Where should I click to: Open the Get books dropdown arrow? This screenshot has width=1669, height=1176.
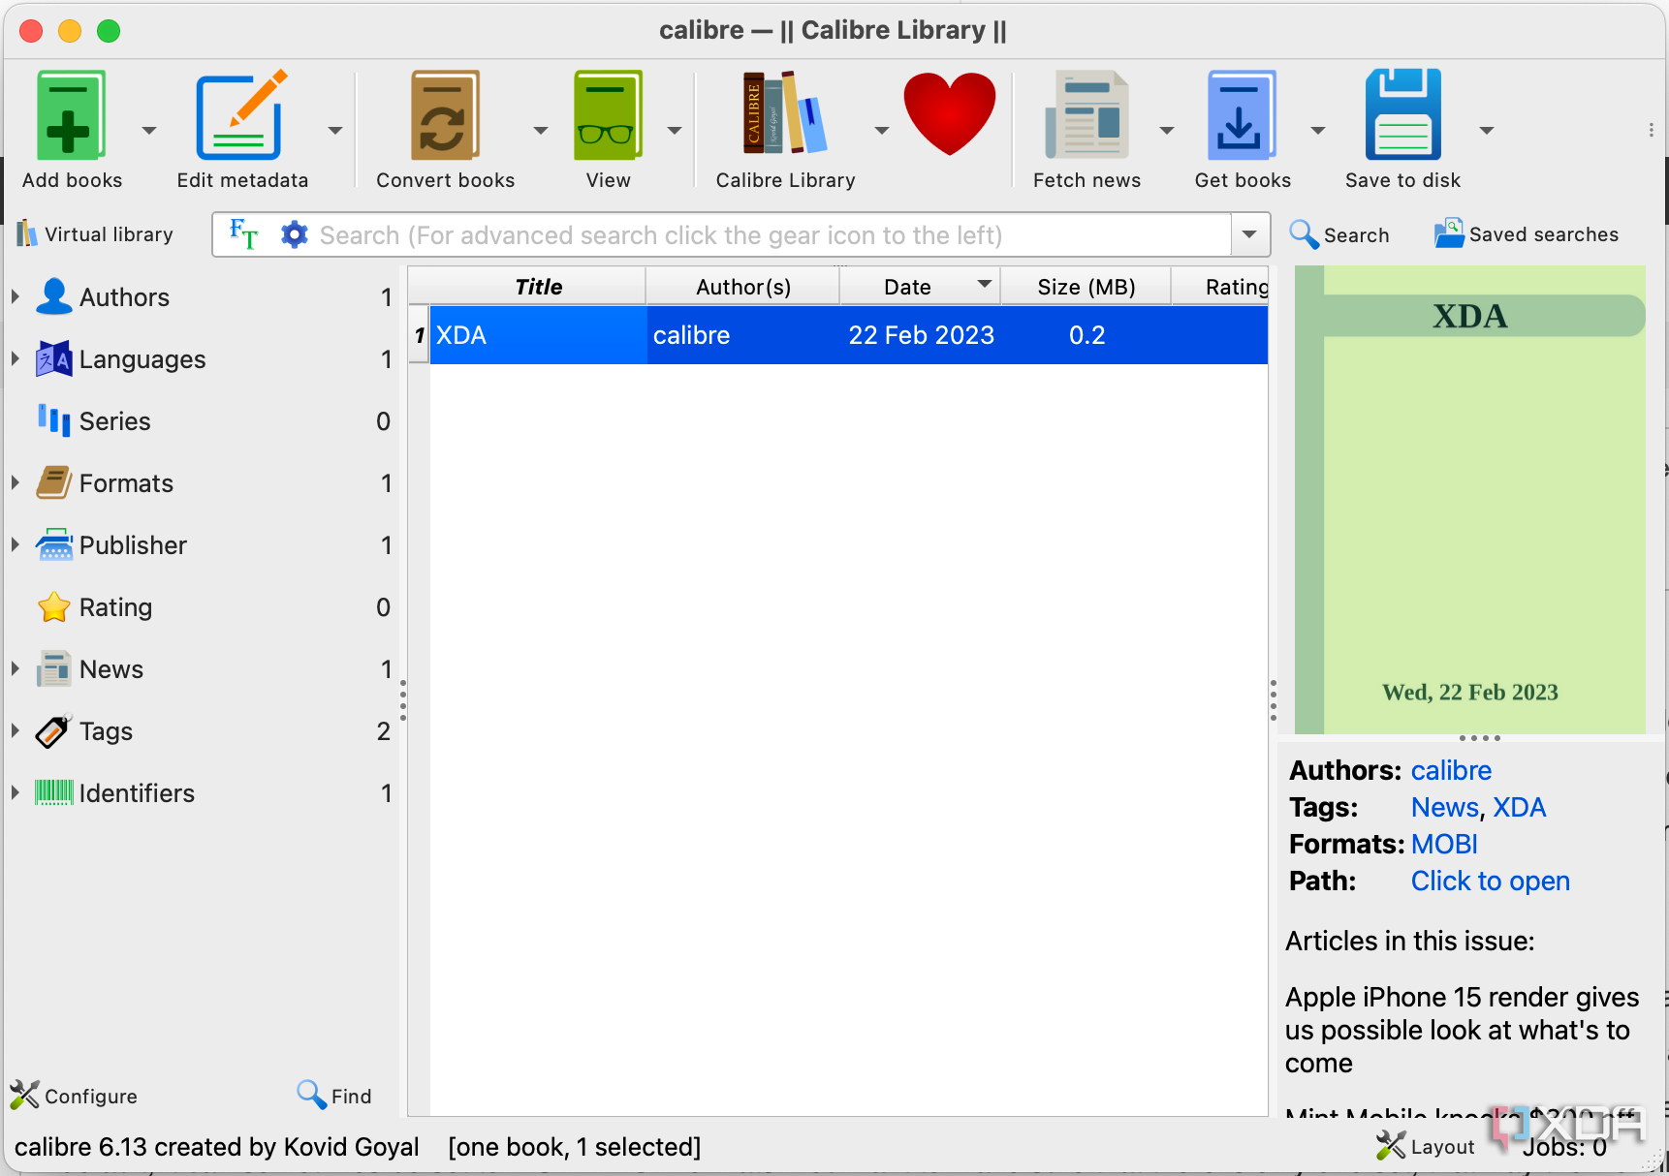[x=1318, y=130]
